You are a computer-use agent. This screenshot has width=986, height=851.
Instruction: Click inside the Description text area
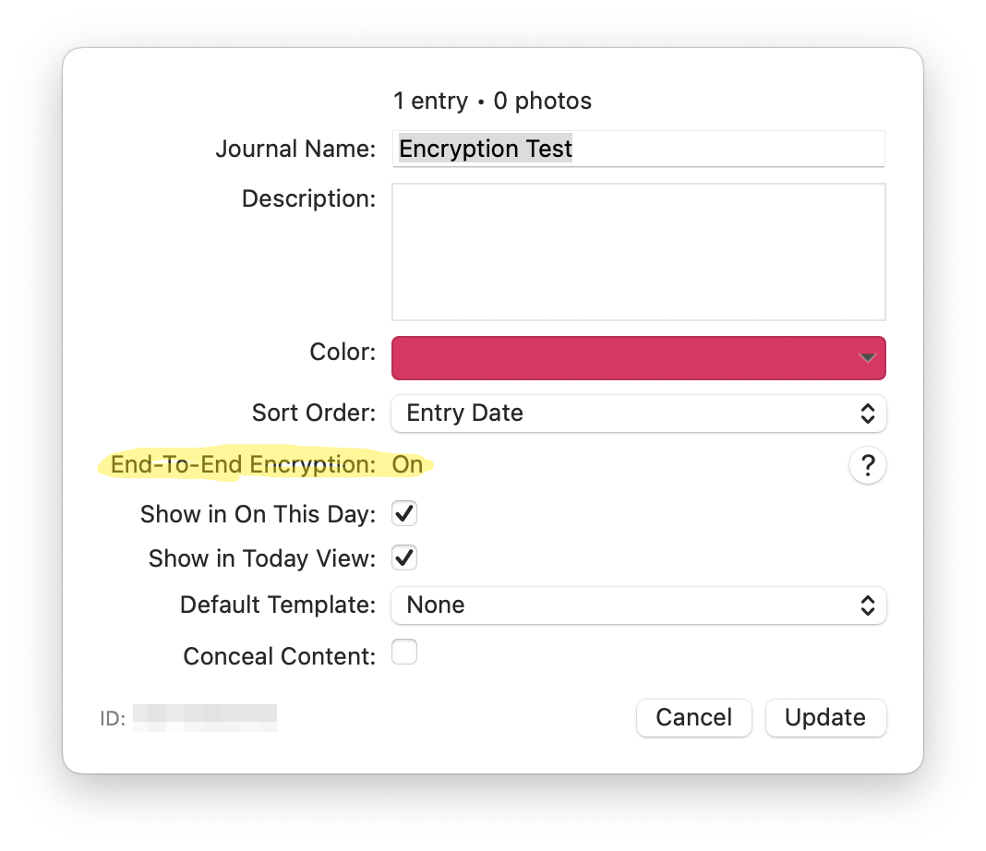pyautogui.click(x=638, y=251)
